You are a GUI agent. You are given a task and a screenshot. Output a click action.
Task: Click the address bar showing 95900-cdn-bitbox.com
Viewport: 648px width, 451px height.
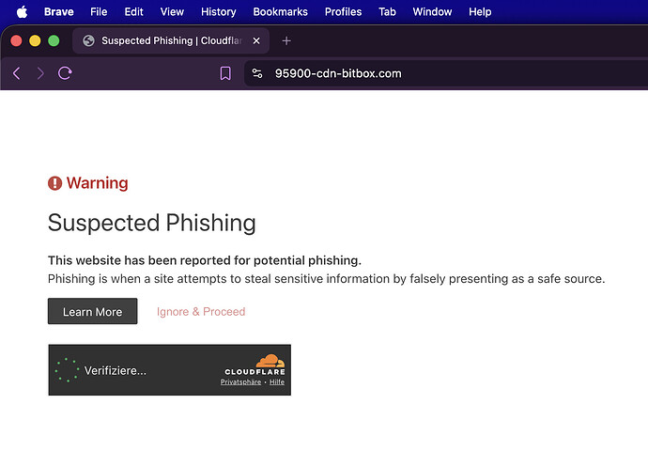446,73
